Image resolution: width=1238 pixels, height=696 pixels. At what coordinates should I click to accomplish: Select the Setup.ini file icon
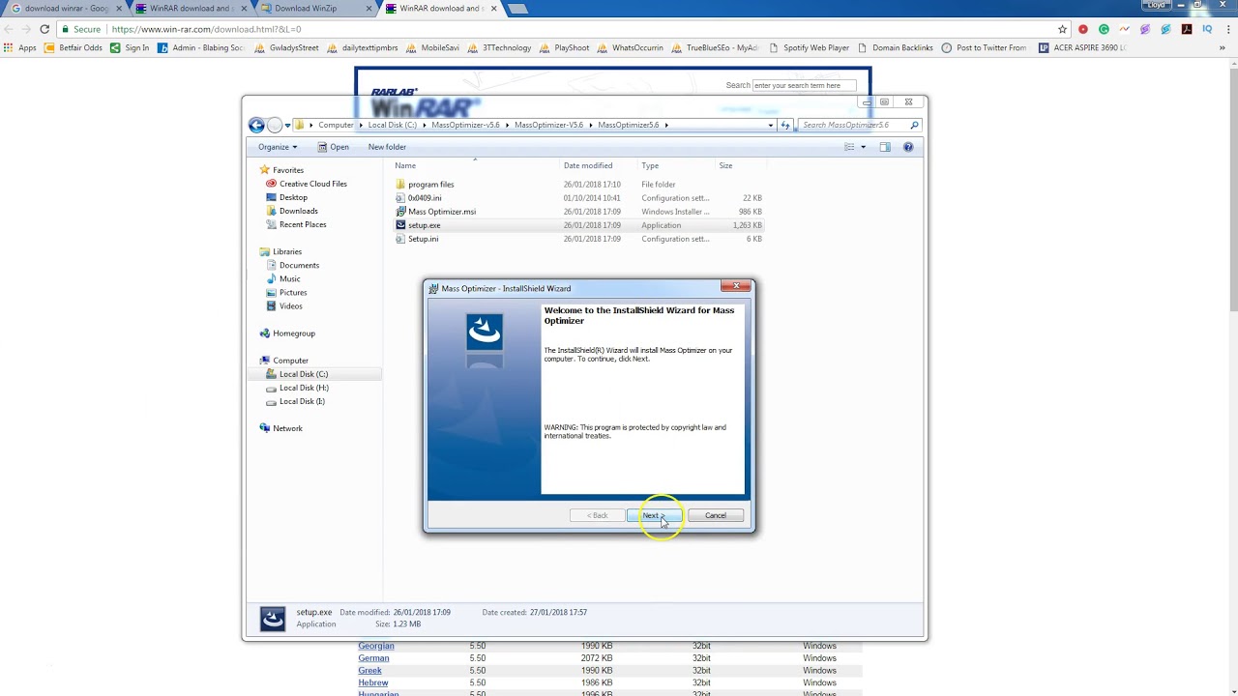[x=400, y=239]
